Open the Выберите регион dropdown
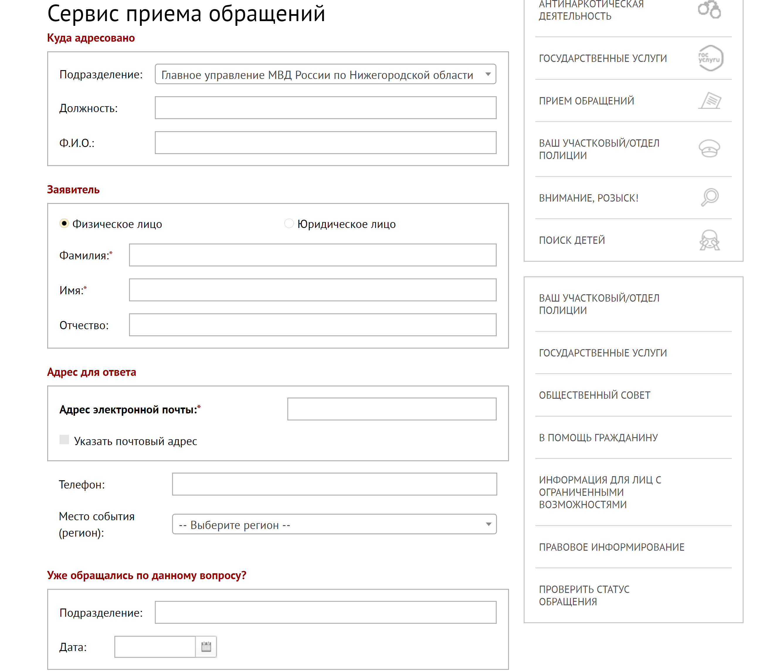777x671 pixels. pos(335,524)
